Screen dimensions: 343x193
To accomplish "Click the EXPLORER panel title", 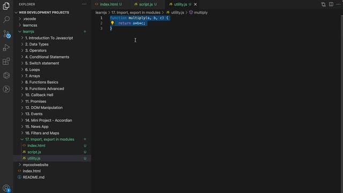I will click(x=27, y=4).
